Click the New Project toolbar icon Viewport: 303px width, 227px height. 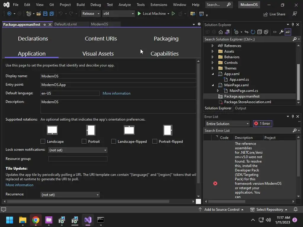(29, 14)
